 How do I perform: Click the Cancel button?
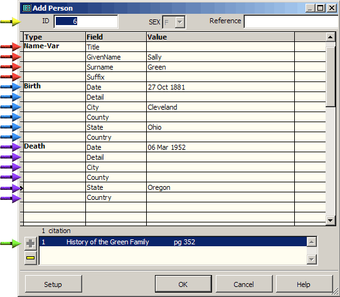[x=244, y=284]
